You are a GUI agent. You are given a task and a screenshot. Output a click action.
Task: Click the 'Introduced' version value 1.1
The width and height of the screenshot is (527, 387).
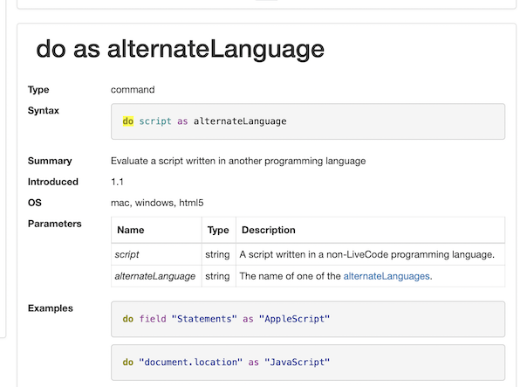tap(119, 182)
